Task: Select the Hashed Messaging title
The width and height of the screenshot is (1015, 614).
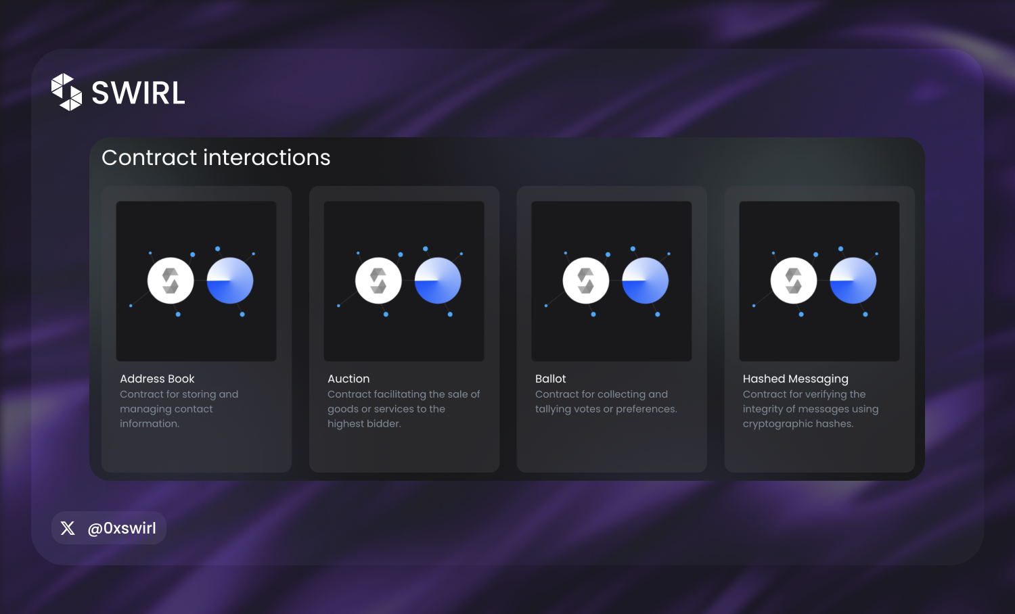Action: [796, 379]
